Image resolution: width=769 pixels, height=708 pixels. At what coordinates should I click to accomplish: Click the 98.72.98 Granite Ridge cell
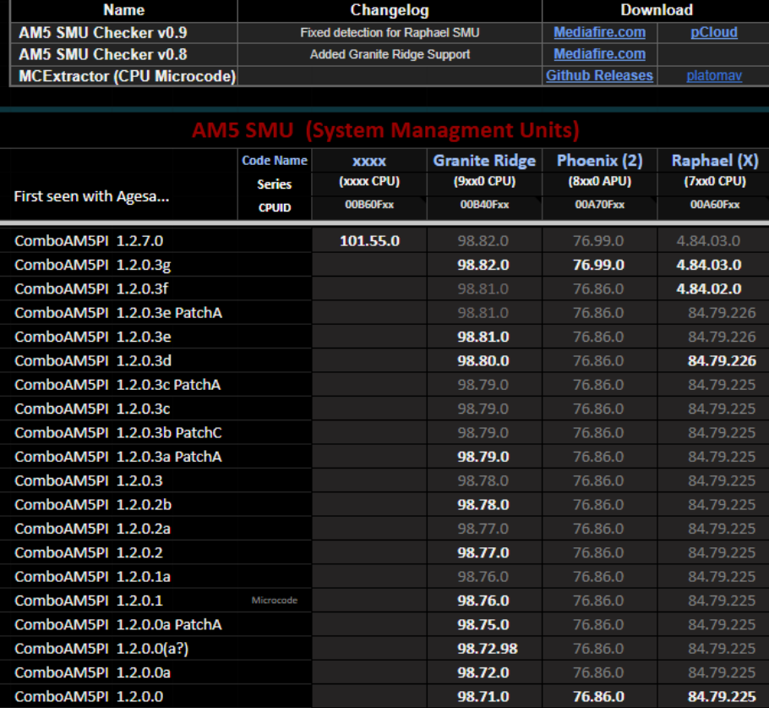(x=483, y=649)
